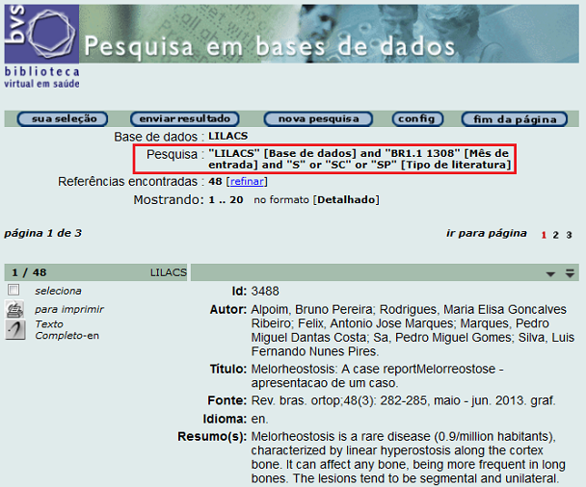Click the Pesquisa query text
This screenshot has width=586, height=487.
[360, 159]
